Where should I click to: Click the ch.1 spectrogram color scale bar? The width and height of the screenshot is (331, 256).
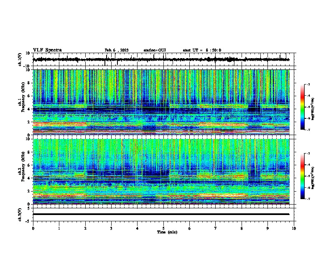303,107
